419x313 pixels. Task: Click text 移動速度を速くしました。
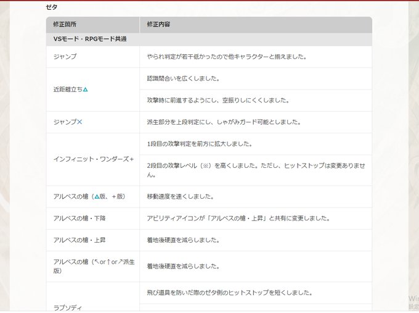tap(181, 196)
